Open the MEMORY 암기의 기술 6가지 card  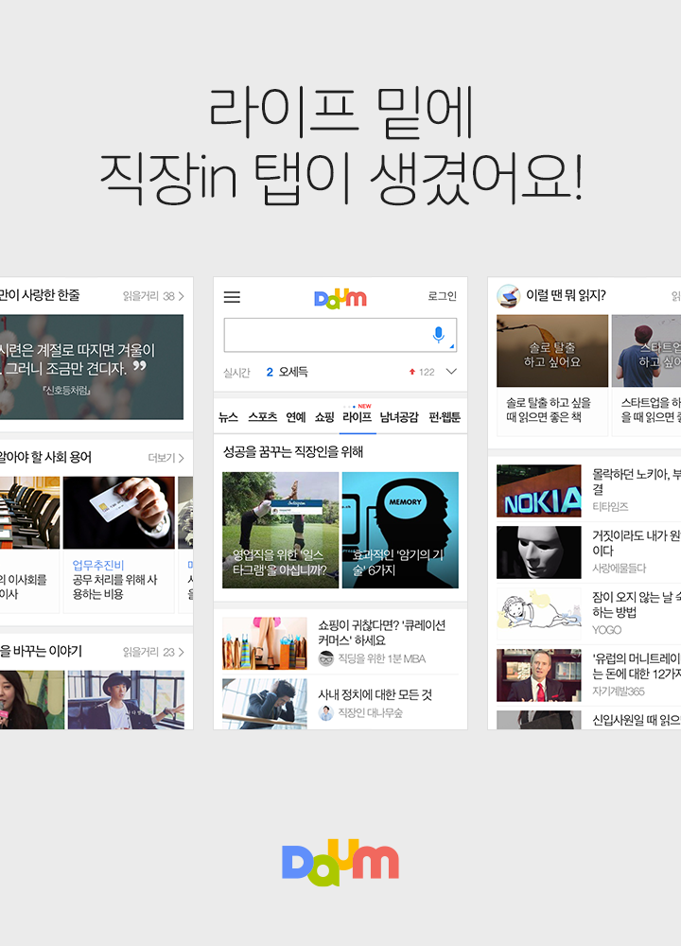[400, 530]
